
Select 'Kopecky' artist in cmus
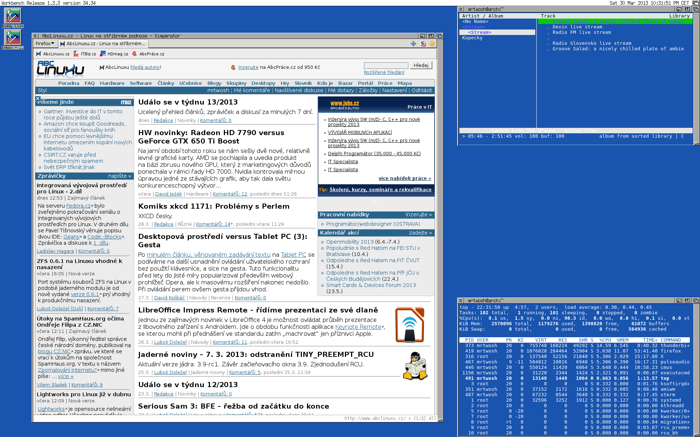(472, 38)
